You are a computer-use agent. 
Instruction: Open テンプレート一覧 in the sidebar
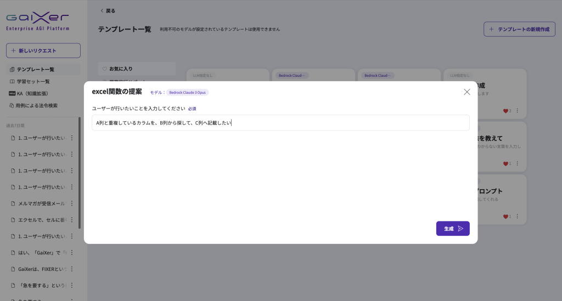click(x=35, y=70)
